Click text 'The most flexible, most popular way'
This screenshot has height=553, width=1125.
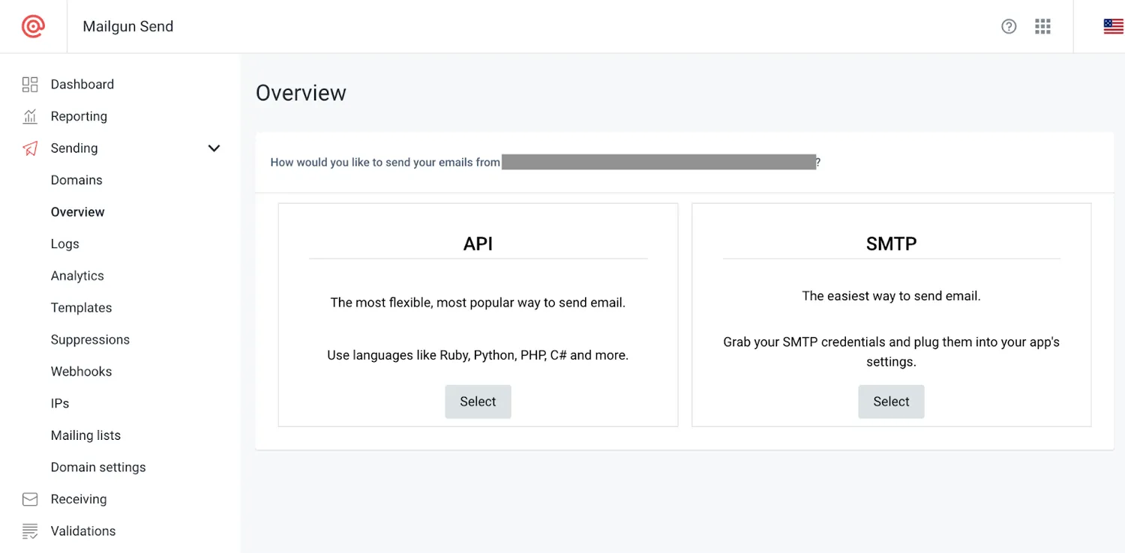(478, 303)
